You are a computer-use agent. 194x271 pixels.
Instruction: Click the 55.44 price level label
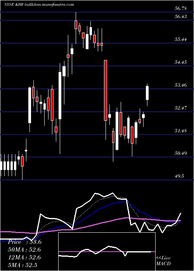[x=180, y=39]
